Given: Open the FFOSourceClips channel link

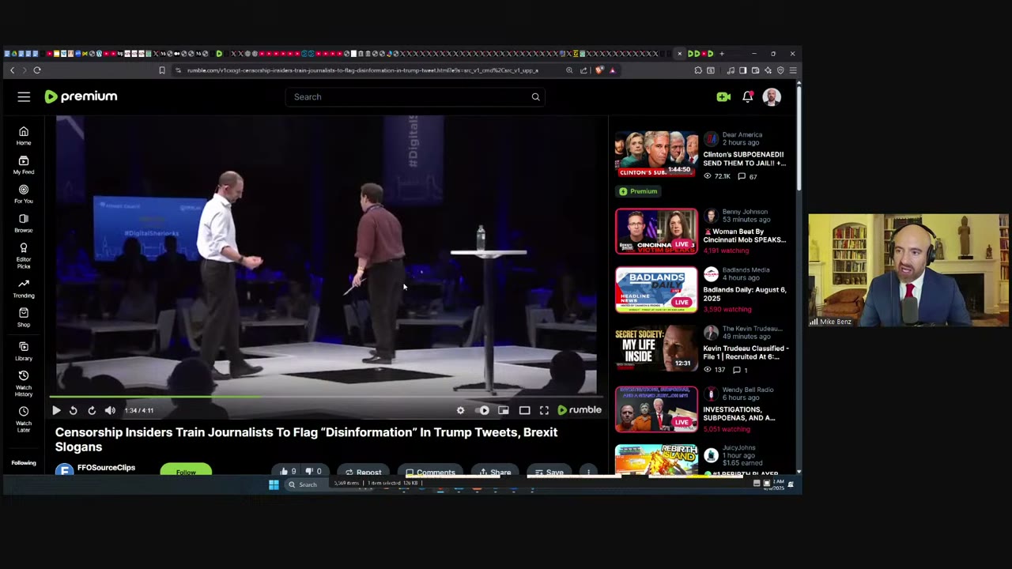Looking at the screenshot, I should pos(106,468).
